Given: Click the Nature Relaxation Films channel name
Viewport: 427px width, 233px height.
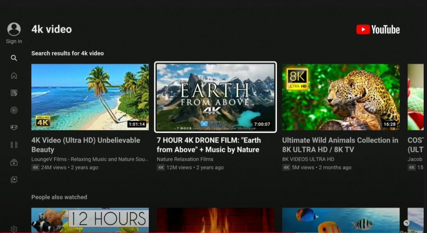Looking at the screenshot, I should [x=185, y=160].
